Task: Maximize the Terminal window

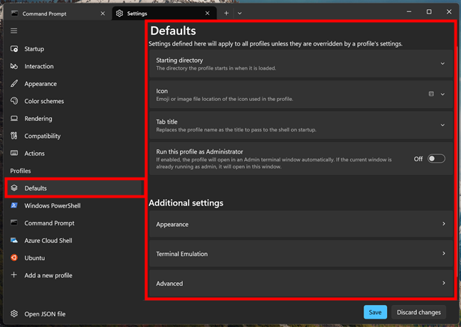Action: click(x=429, y=12)
